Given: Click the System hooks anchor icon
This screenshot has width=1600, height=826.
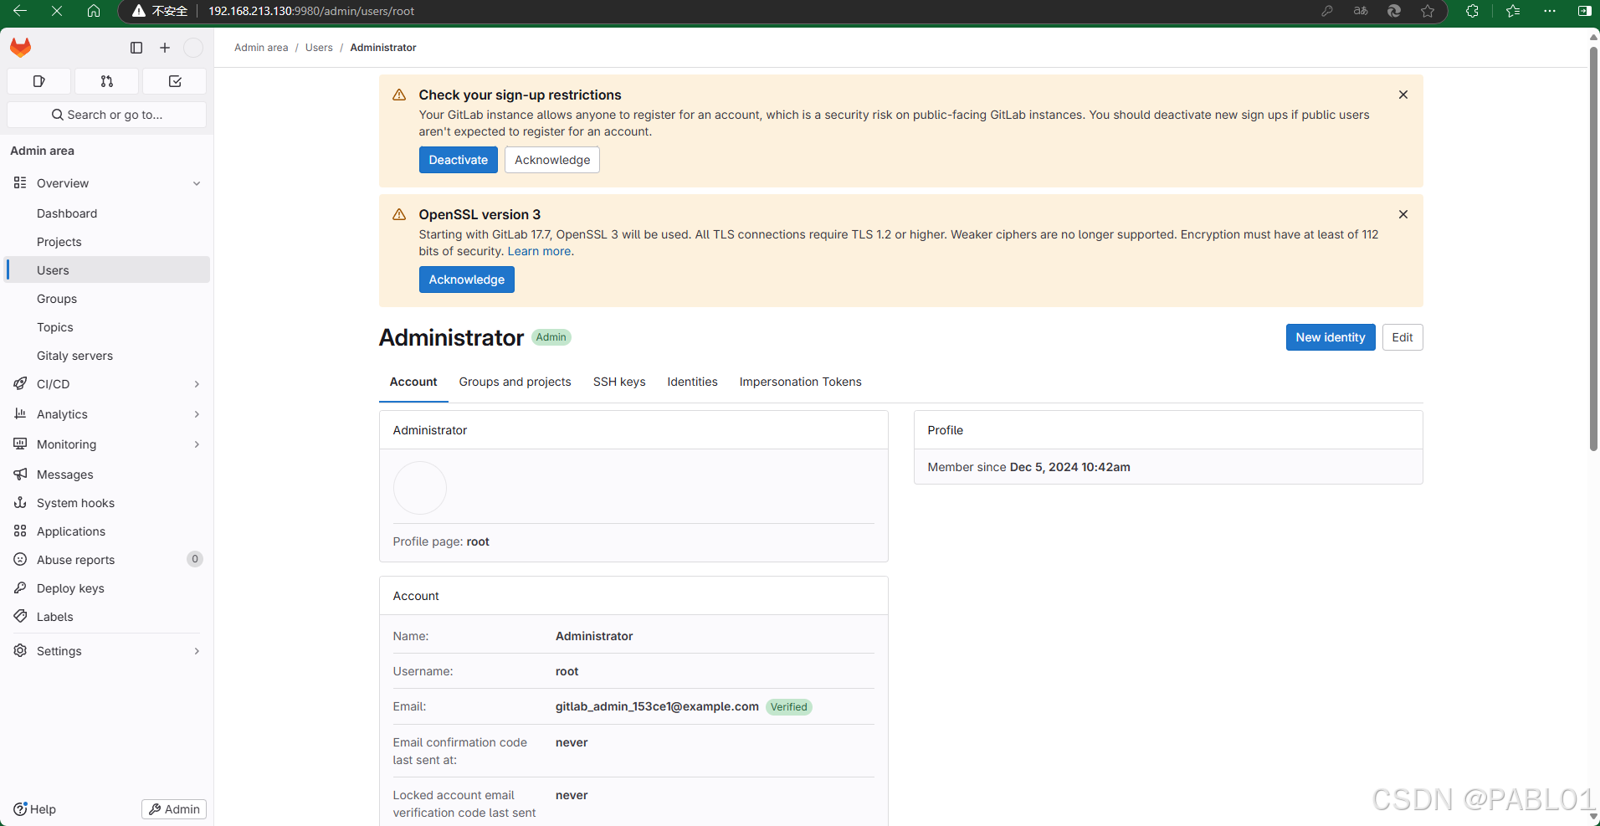Looking at the screenshot, I should pyautogui.click(x=20, y=502).
